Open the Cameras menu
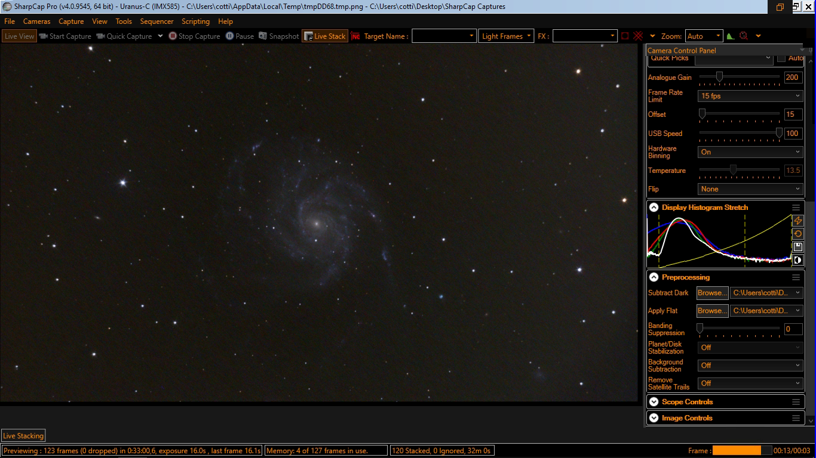Screen dimensions: 816x458 (36, 21)
